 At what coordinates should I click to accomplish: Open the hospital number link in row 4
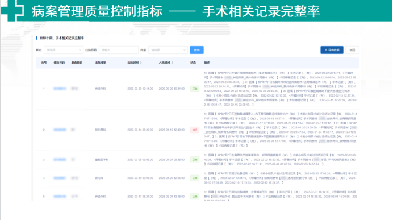(x=60, y=178)
